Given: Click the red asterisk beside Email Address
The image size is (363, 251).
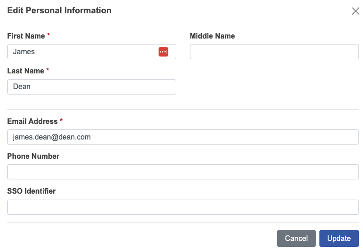Looking at the screenshot, I should [x=61, y=121].
